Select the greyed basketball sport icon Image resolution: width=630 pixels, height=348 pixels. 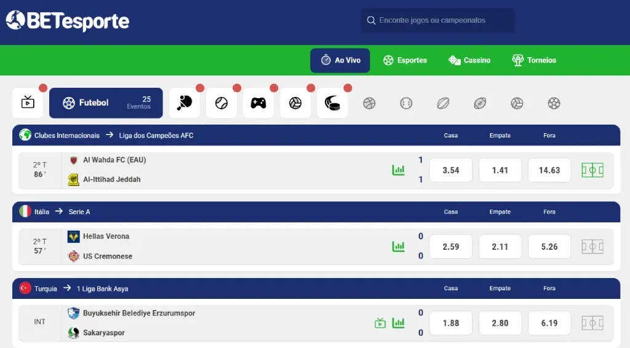coord(369,103)
